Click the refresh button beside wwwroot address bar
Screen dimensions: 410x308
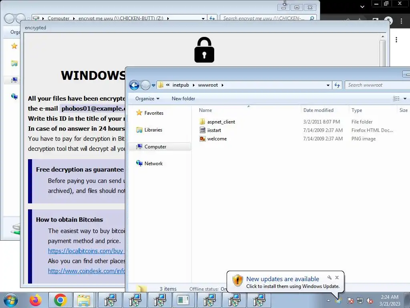coord(337,85)
